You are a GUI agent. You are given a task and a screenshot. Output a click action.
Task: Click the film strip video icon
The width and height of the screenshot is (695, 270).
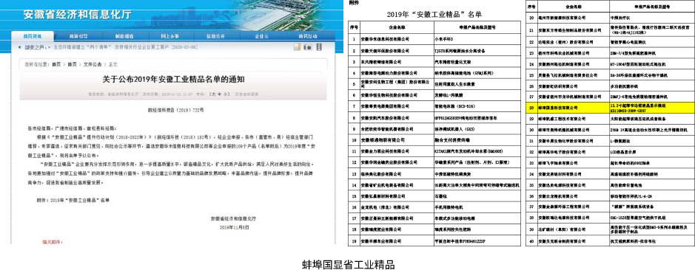pyautogui.click(x=320, y=46)
